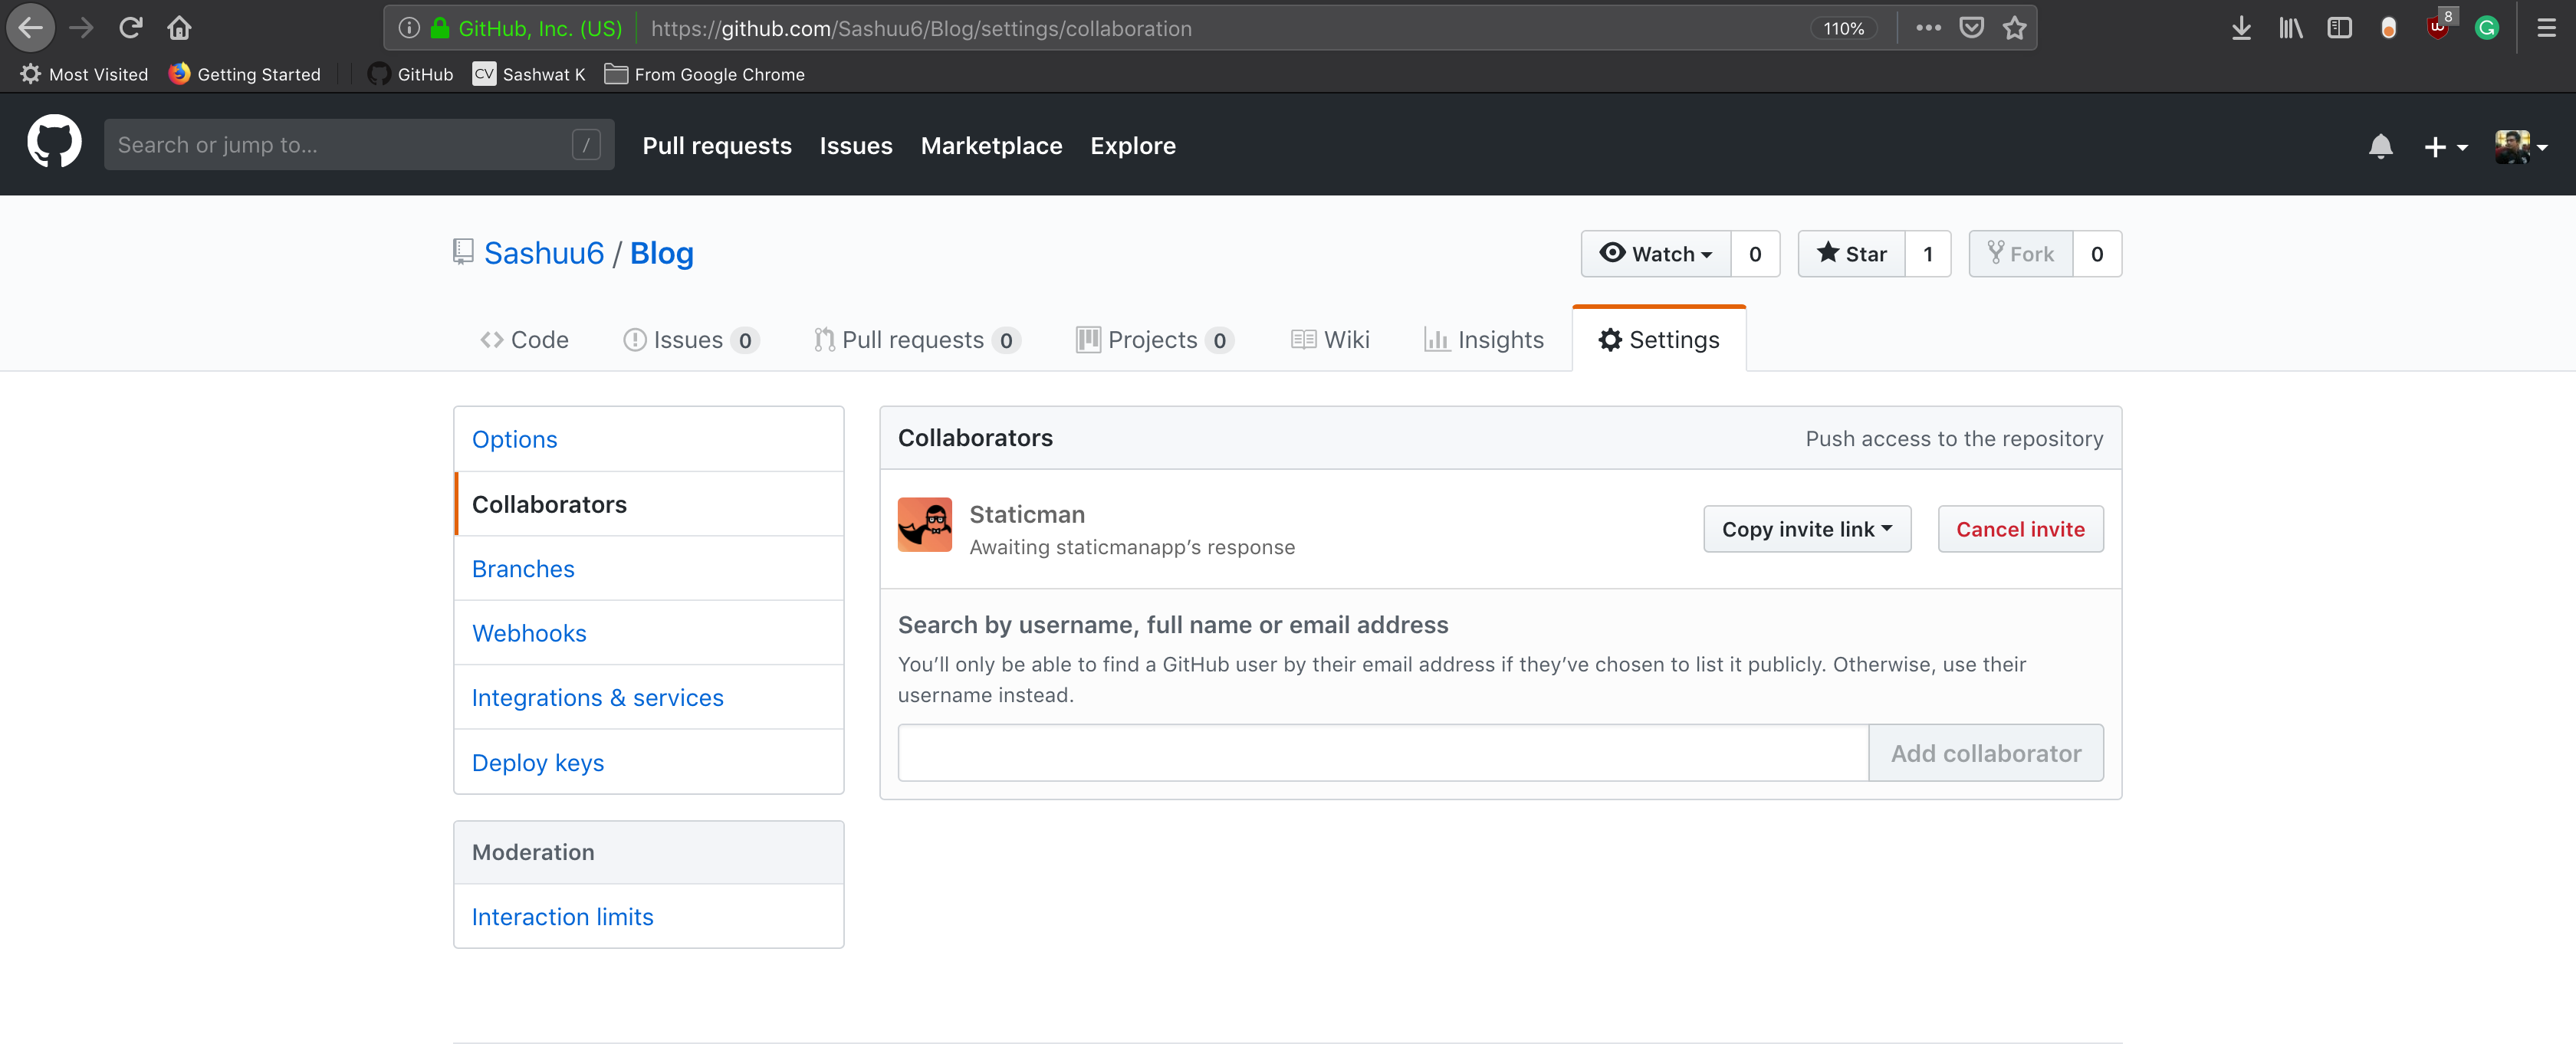Open Webhooks settings
This screenshot has width=2576, height=1044.
click(x=649, y=633)
